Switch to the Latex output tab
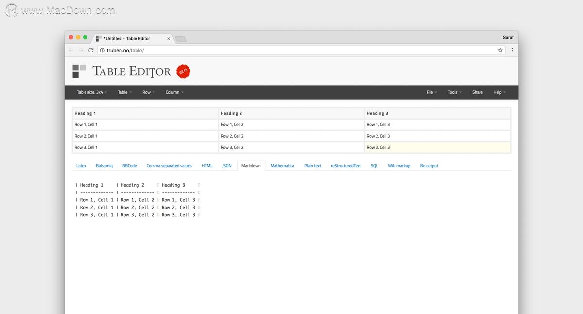The height and width of the screenshot is (314, 583). pyautogui.click(x=81, y=166)
